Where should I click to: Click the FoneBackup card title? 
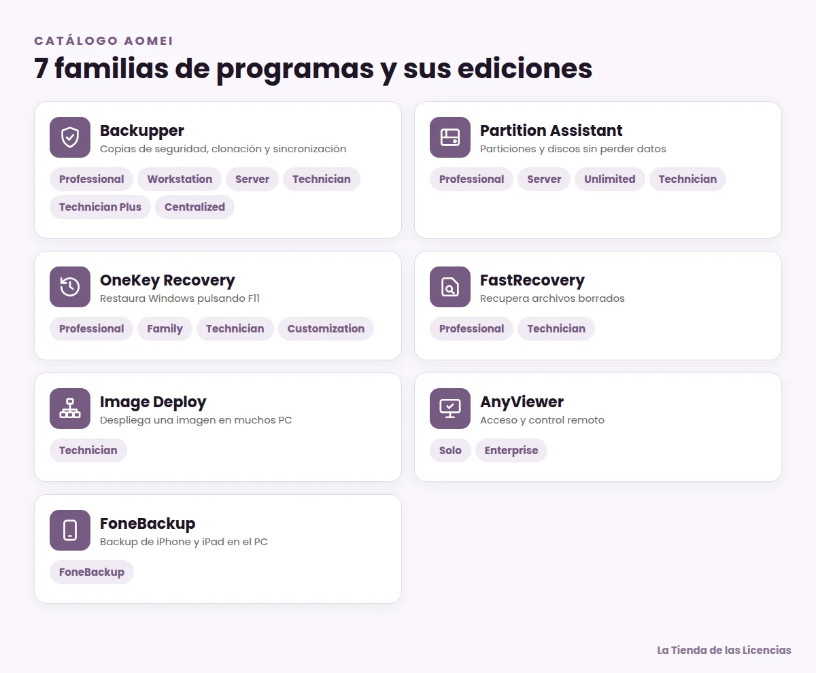coord(148,523)
